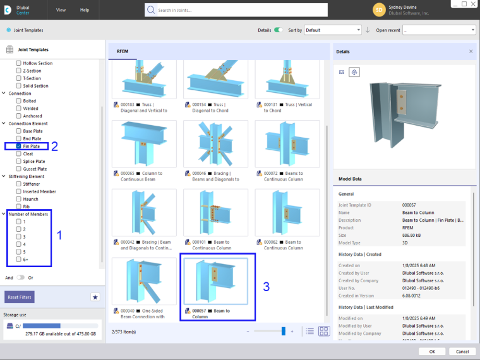The height and width of the screenshot is (360, 480).
Task: Check the Gusset Plate checkbox
Action: [19, 169]
